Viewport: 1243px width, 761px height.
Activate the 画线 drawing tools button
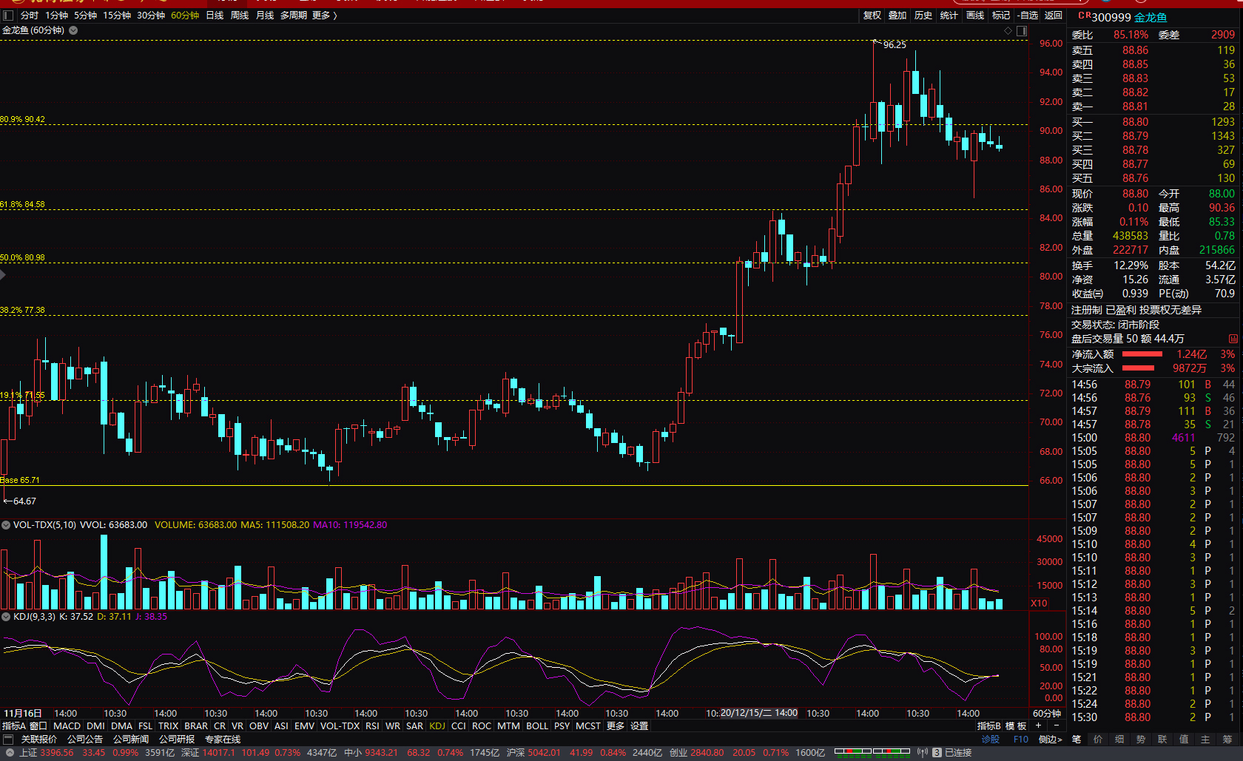(x=975, y=16)
